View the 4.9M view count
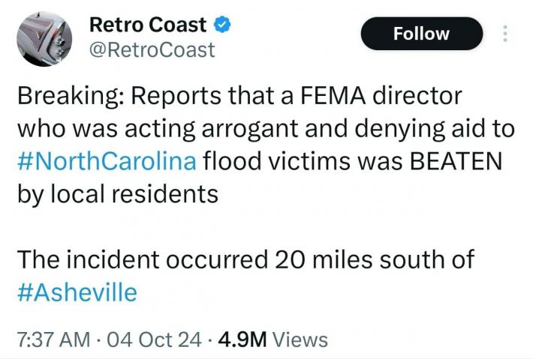The image size is (533, 359). coord(242,340)
